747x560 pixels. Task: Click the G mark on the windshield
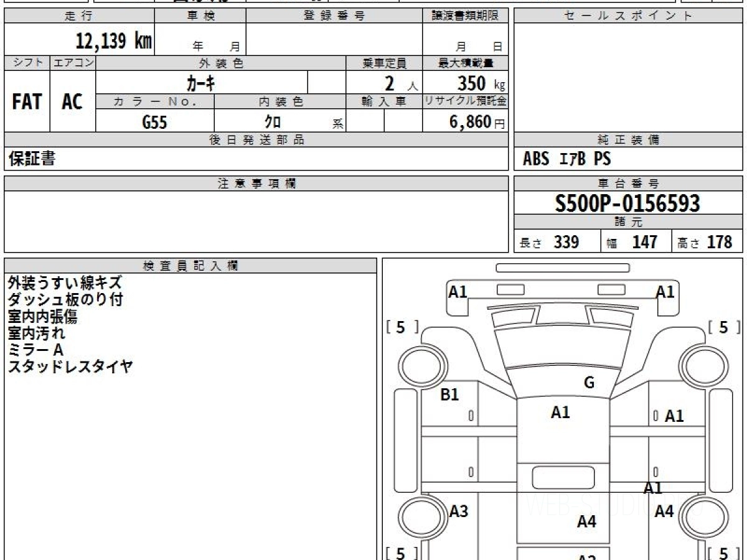click(589, 383)
